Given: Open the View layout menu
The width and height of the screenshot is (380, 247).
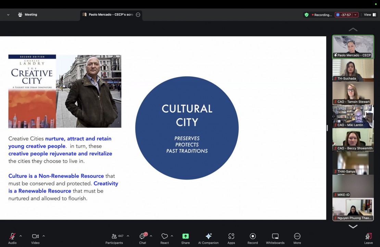Looking at the screenshot, I should pyautogui.click(x=369, y=15).
